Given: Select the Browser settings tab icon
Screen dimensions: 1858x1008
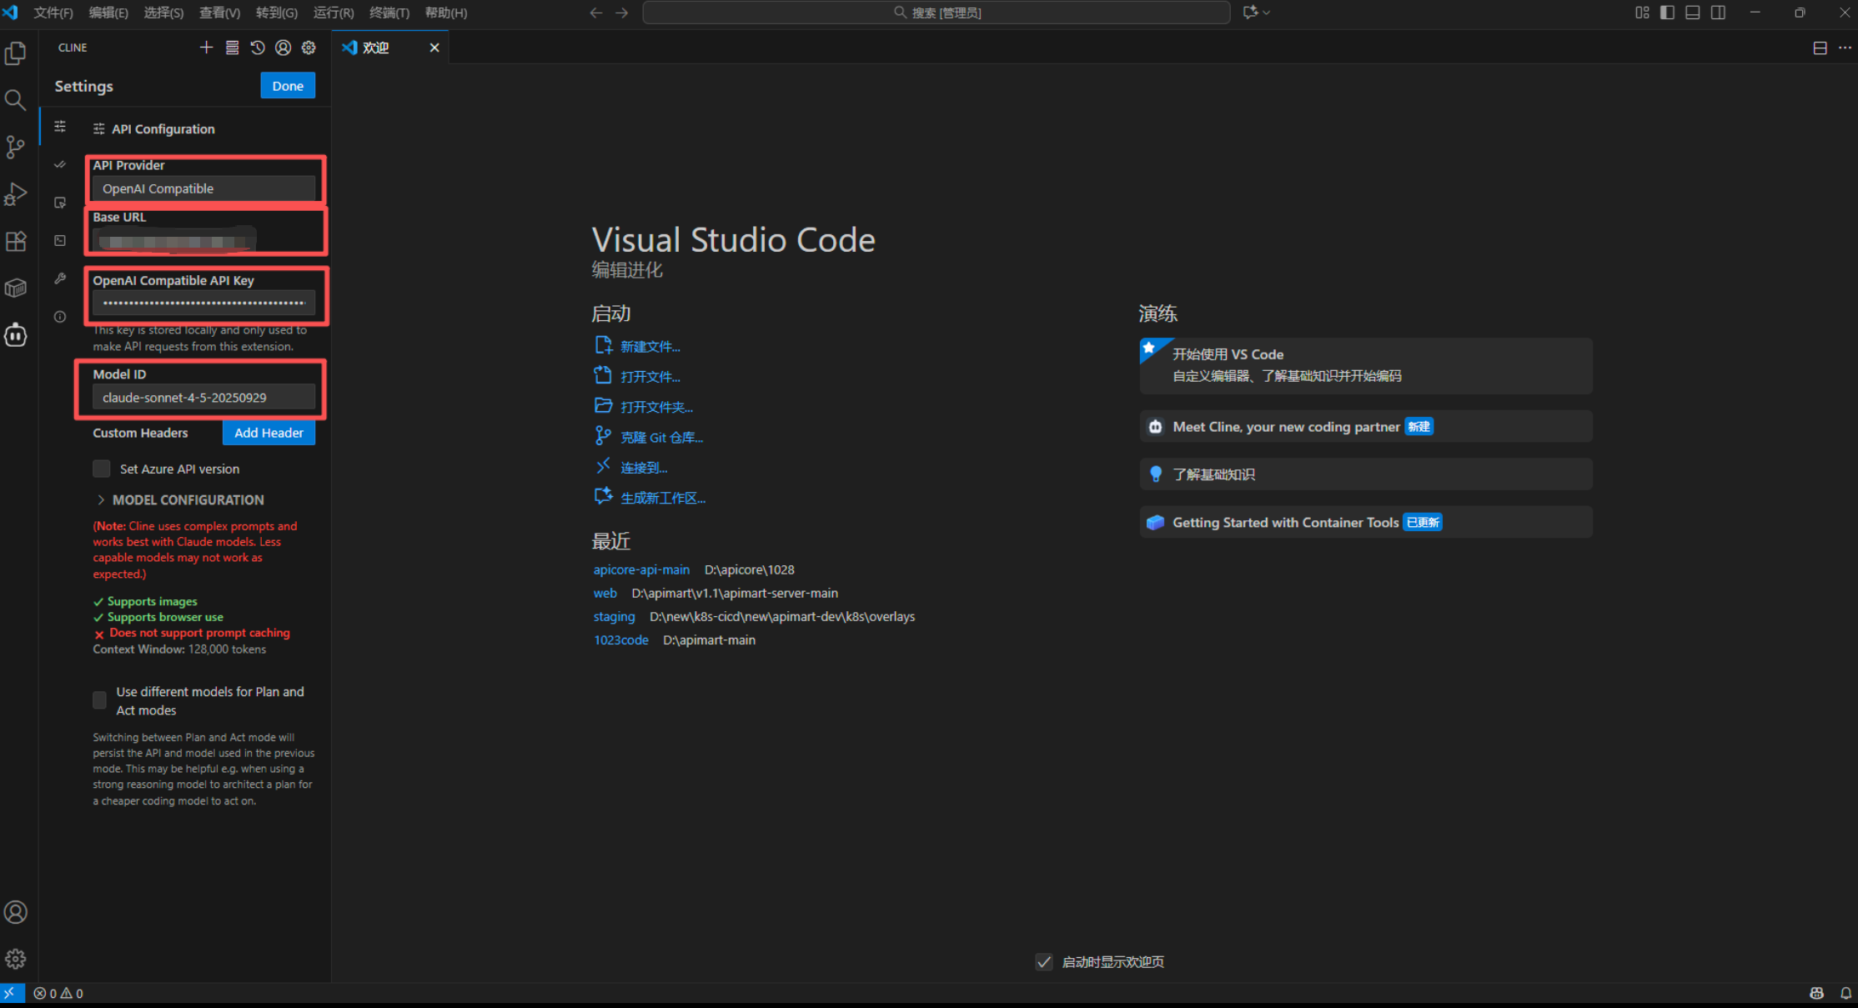Looking at the screenshot, I should click(60, 203).
